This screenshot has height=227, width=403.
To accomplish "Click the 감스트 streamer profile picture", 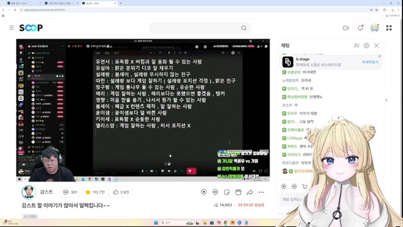I will 28,192.
